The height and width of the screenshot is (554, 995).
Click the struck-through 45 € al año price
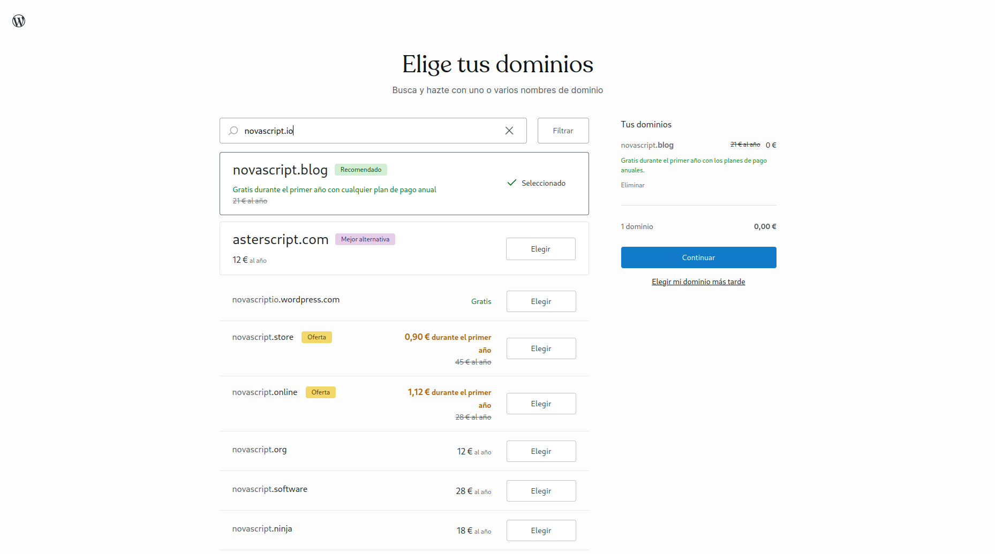(473, 362)
